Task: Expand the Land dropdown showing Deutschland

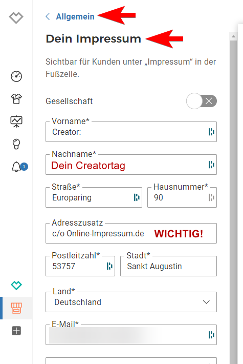Action: pyautogui.click(x=131, y=302)
